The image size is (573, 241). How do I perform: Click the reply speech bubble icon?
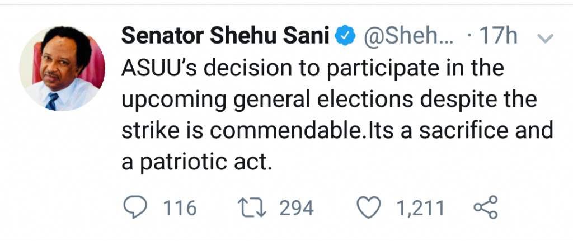tap(135, 208)
